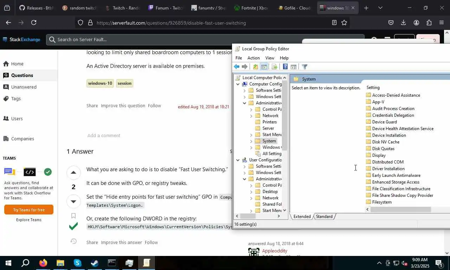Screen dimensions: 450x270
Task: Click the Firefox account profile icon
Action: point(416,22)
